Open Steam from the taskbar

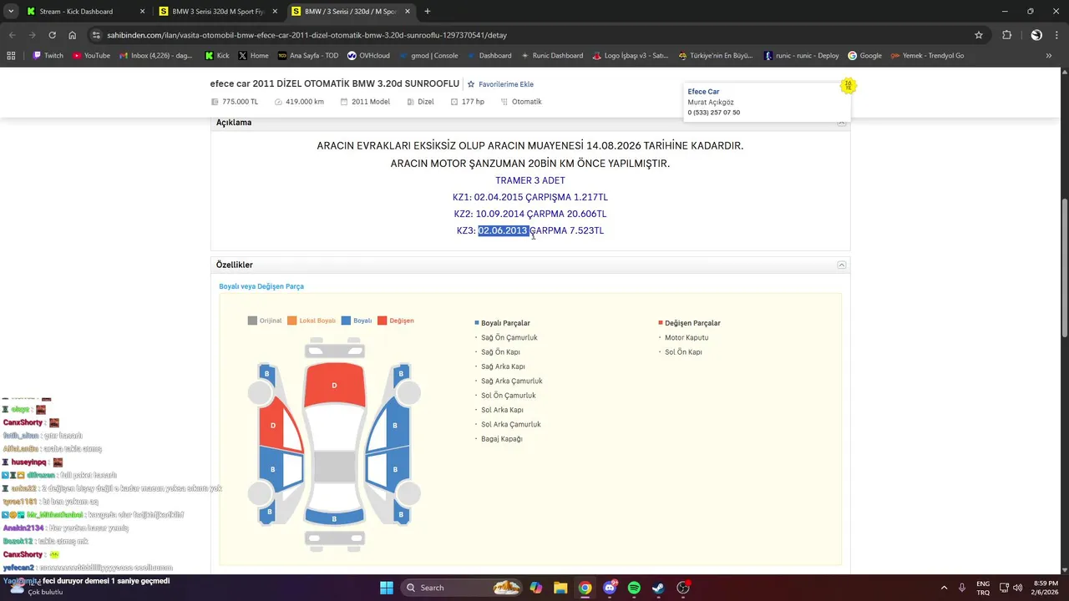click(659, 588)
